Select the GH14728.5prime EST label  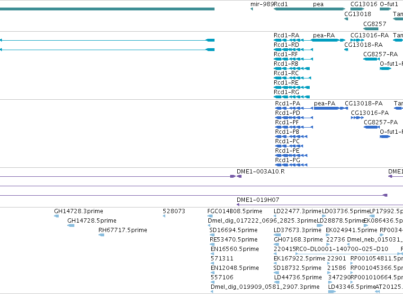click(92, 221)
